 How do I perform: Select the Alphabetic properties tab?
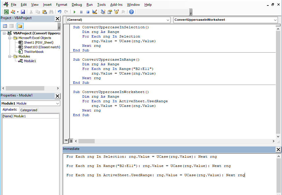10,110
